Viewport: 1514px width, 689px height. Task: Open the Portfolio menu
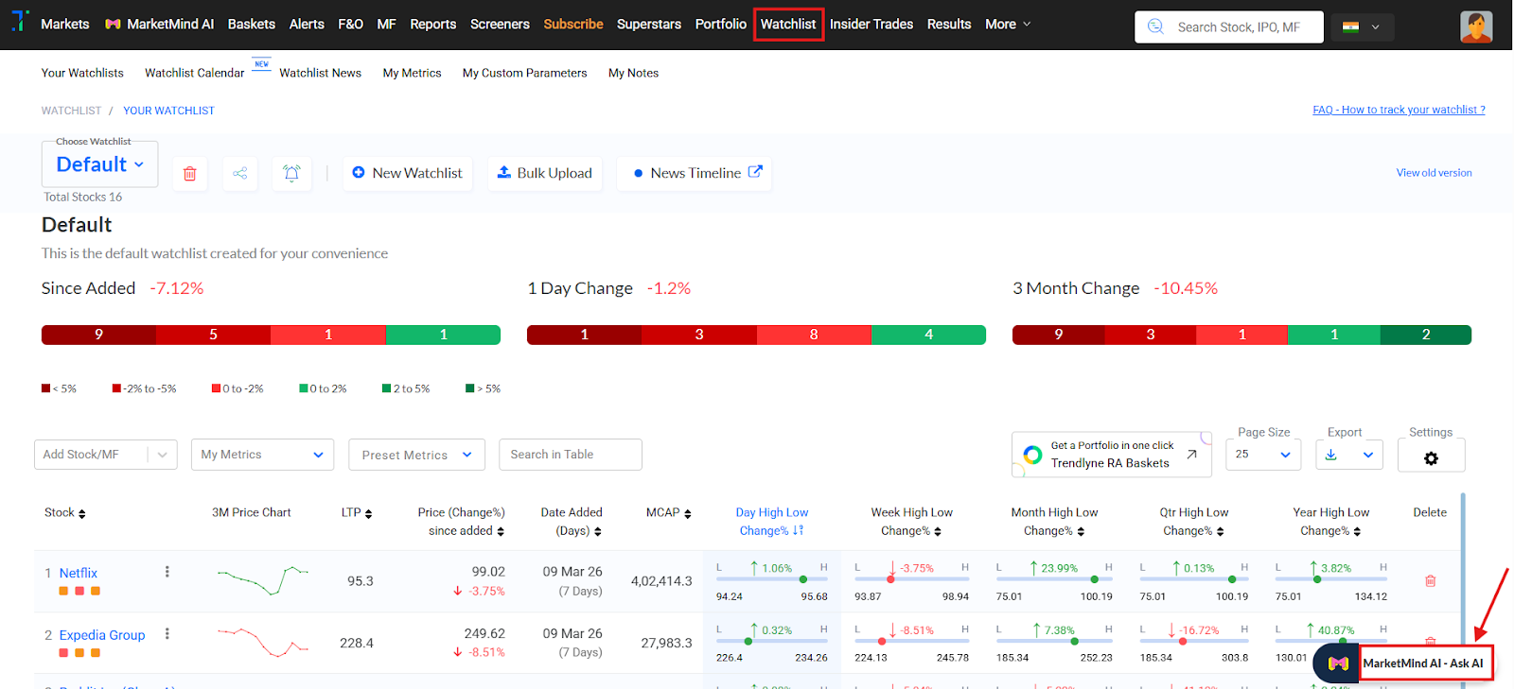pos(721,25)
